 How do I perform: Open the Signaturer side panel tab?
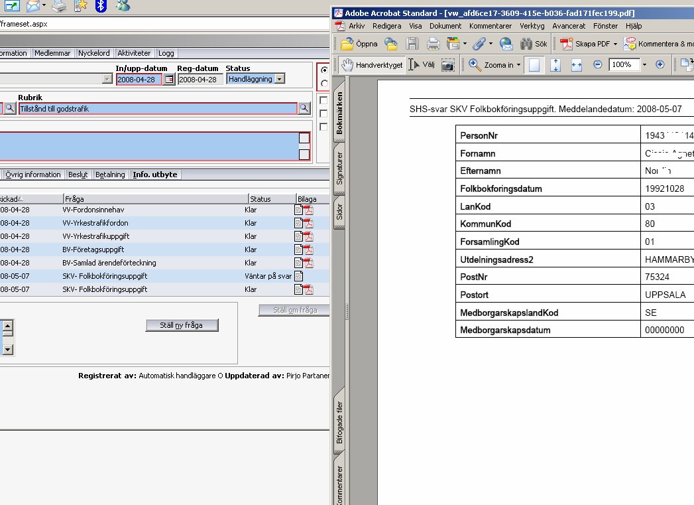339,169
